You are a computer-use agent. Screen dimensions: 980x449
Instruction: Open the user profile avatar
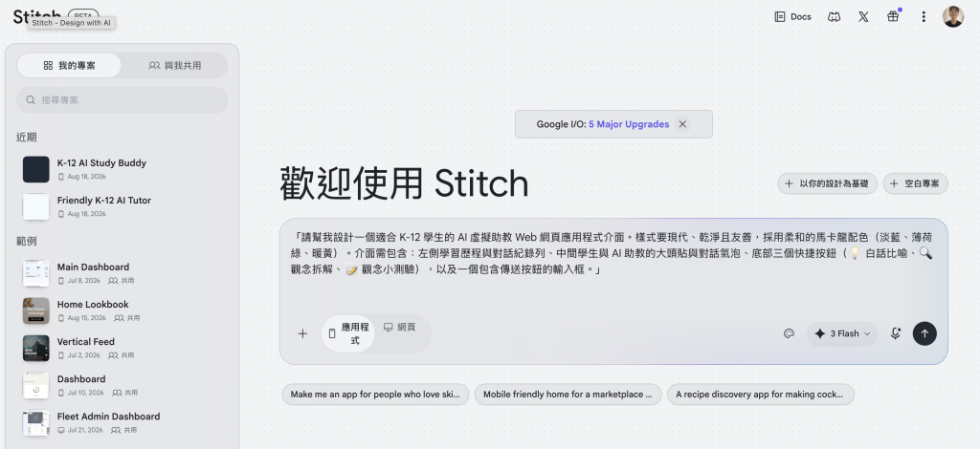point(952,17)
